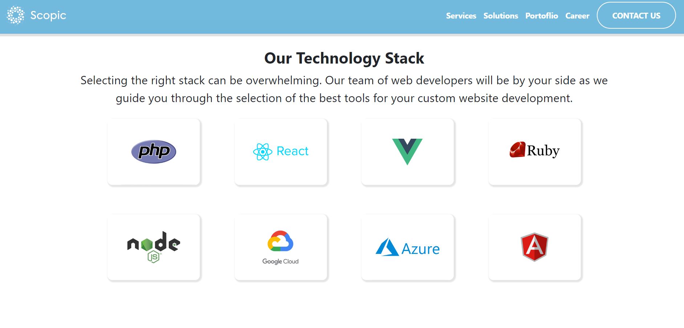Screen dimensions: 684x328
Task: Click the Scopic brand name text
Action: click(48, 15)
